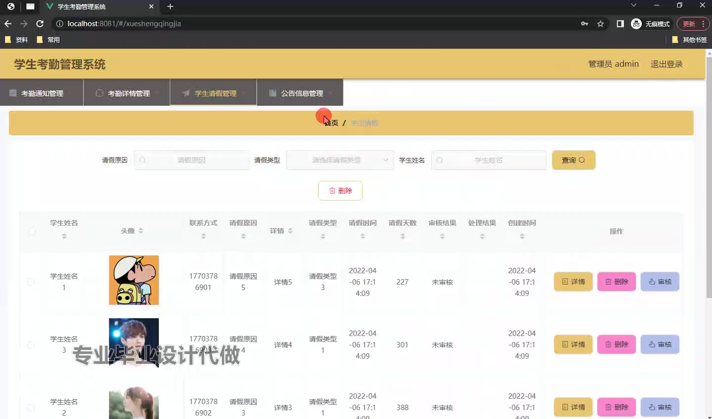This screenshot has width=712, height=419.
Task: Focus the 请假原因 search input
Action: click(192, 160)
